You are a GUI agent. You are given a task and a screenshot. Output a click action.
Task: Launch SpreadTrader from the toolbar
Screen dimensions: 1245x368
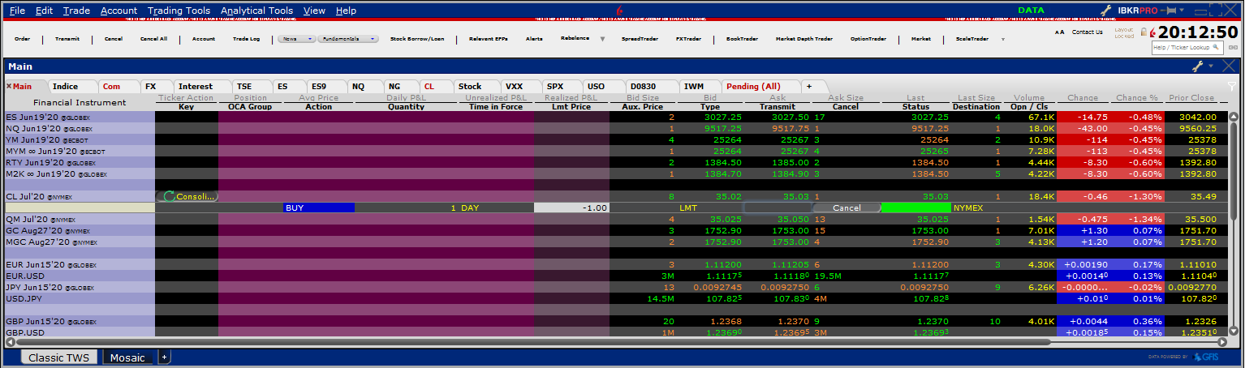click(640, 39)
